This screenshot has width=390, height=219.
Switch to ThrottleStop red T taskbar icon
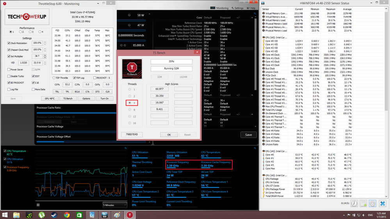coord(130,215)
